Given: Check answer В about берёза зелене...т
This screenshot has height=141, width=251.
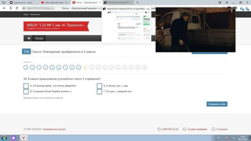Looking at the screenshot, I should click(x=26, y=92).
